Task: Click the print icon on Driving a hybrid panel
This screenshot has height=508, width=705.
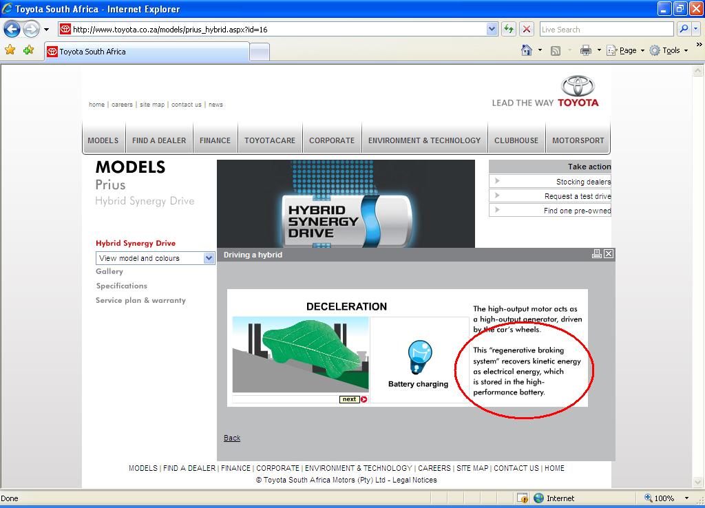Action: (x=597, y=254)
